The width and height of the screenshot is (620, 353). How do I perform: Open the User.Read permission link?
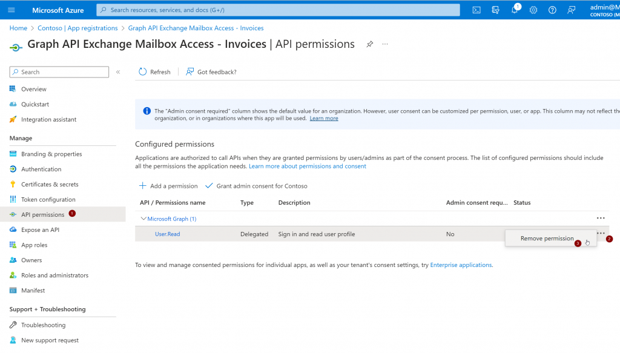click(167, 234)
